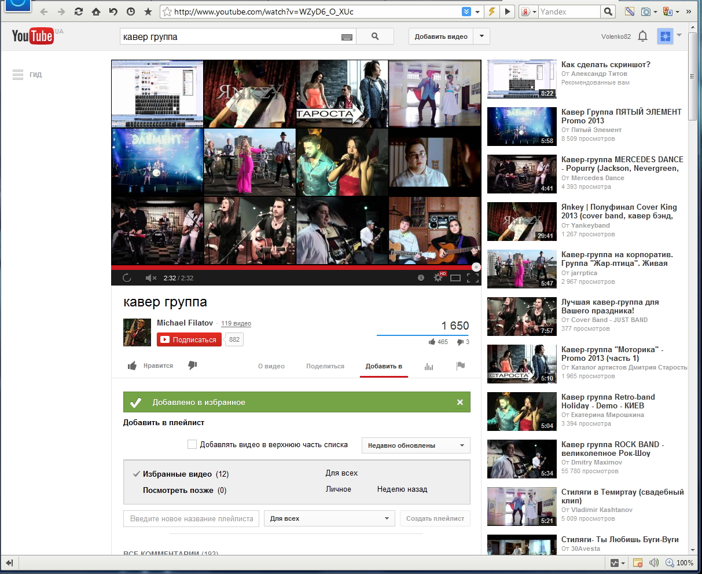Click the browser Forward arrow
Viewport: 702px width, 574px height.
tap(61, 12)
